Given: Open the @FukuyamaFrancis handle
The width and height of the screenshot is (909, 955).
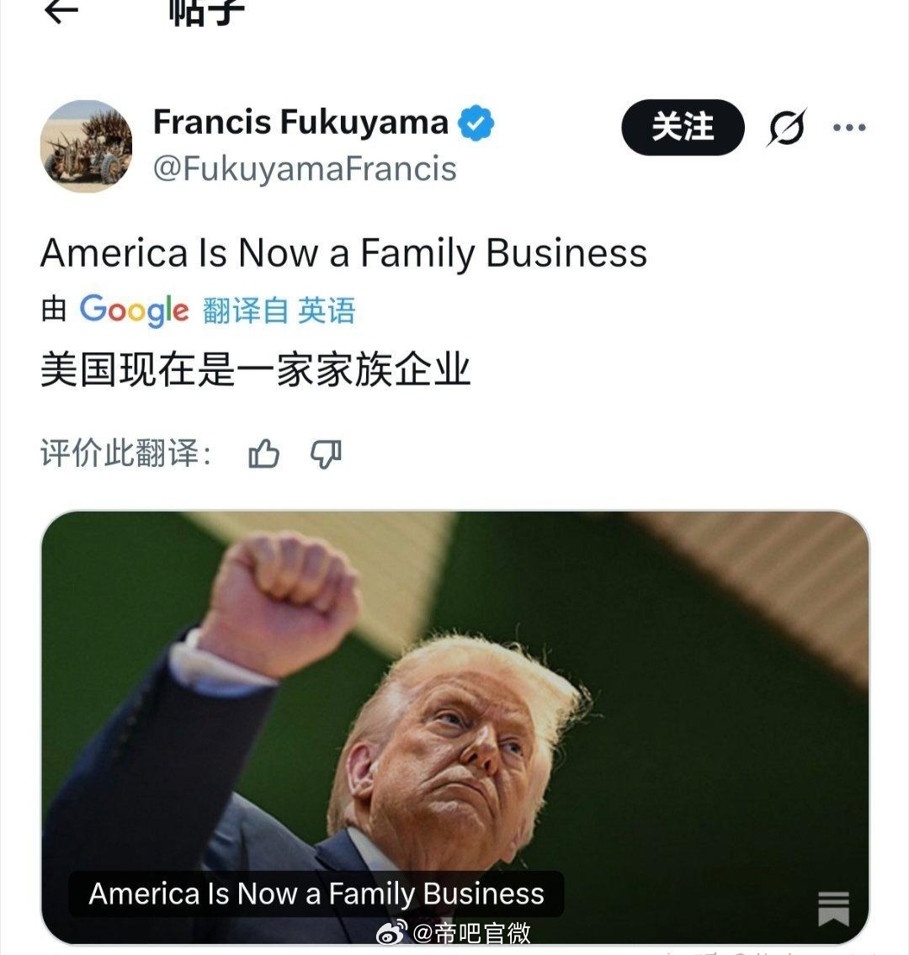Looking at the screenshot, I should [305, 169].
